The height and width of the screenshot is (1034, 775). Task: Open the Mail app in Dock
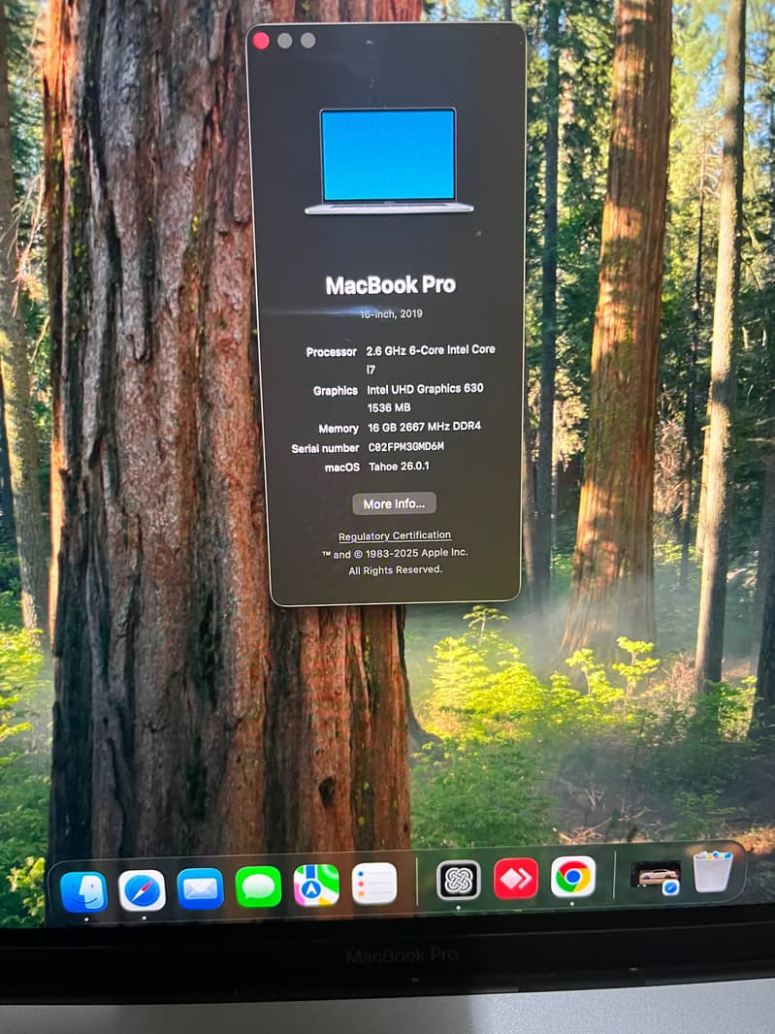(x=200, y=889)
